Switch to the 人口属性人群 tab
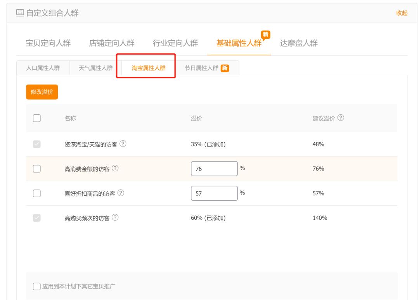The height and width of the screenshot is (300, 419). (x=43, y=68)
